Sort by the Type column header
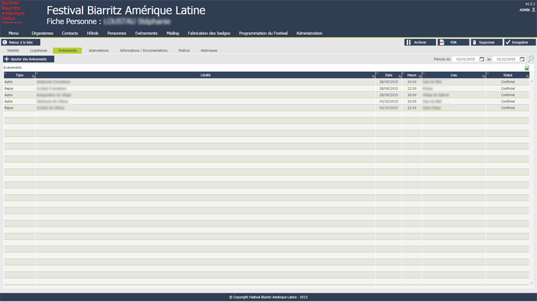The height and width of the screenshot is (302, 537). 19,75
